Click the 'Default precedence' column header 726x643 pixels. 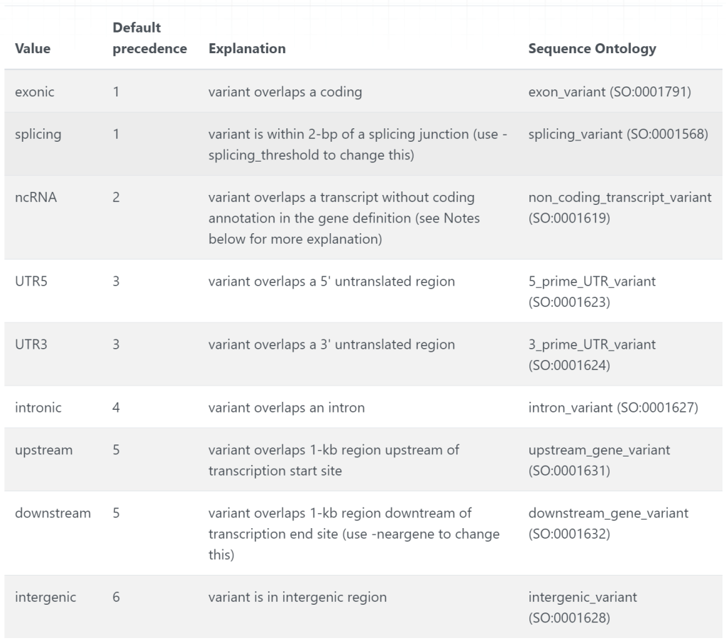(150, 38)
